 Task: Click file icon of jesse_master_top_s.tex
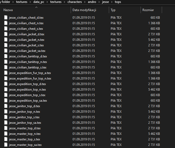(6, 139)
